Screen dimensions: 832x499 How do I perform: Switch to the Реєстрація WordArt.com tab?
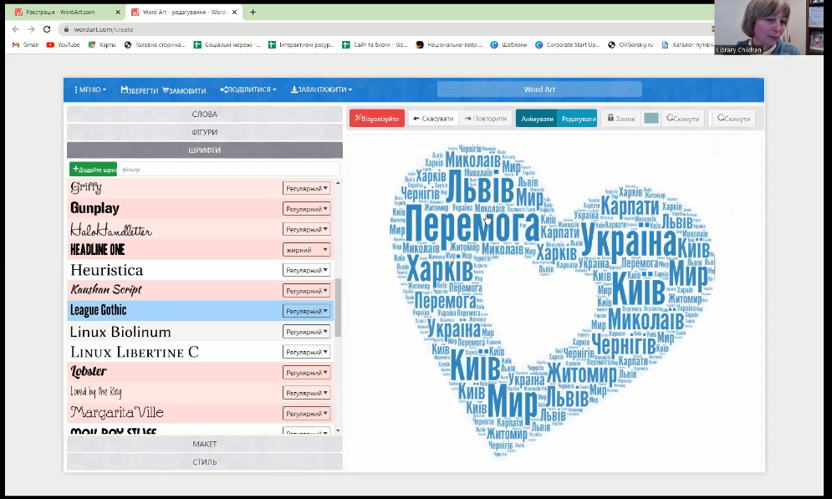click(x=60, y=13)
